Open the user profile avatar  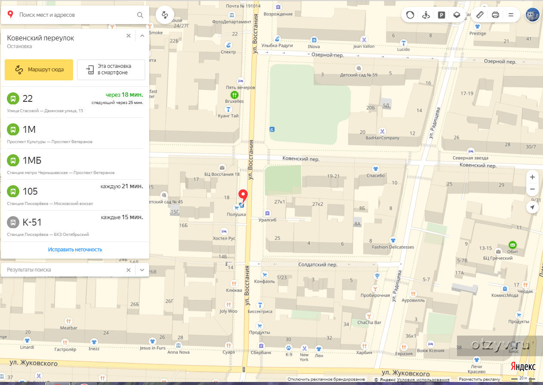click(x=532, y=15)
